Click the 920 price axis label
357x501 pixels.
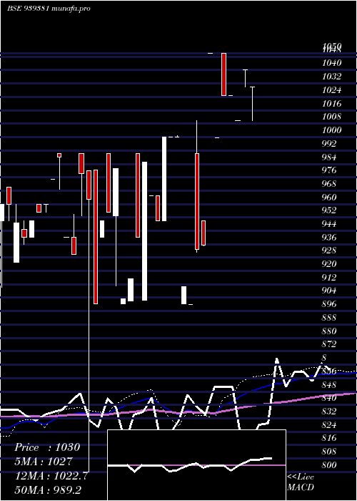coord(329,264)
